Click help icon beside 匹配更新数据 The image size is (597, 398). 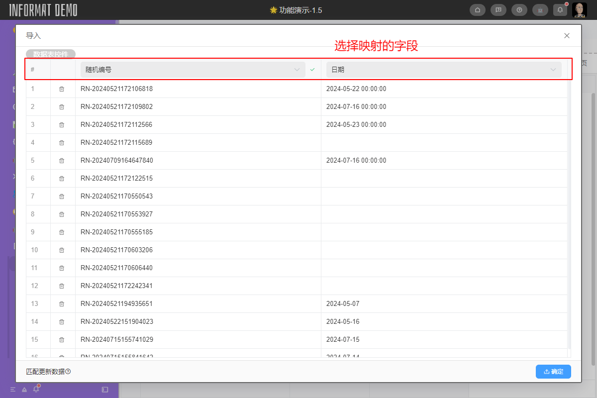point(68,372)
